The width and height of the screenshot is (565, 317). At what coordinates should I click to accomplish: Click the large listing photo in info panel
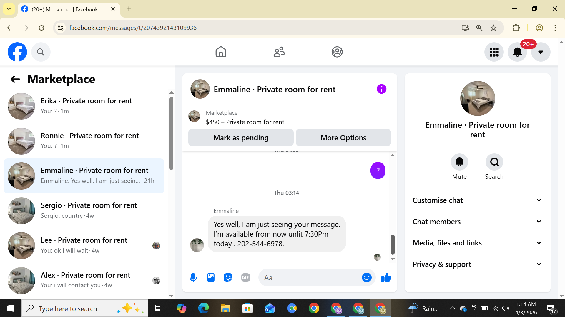pos(478,98)
